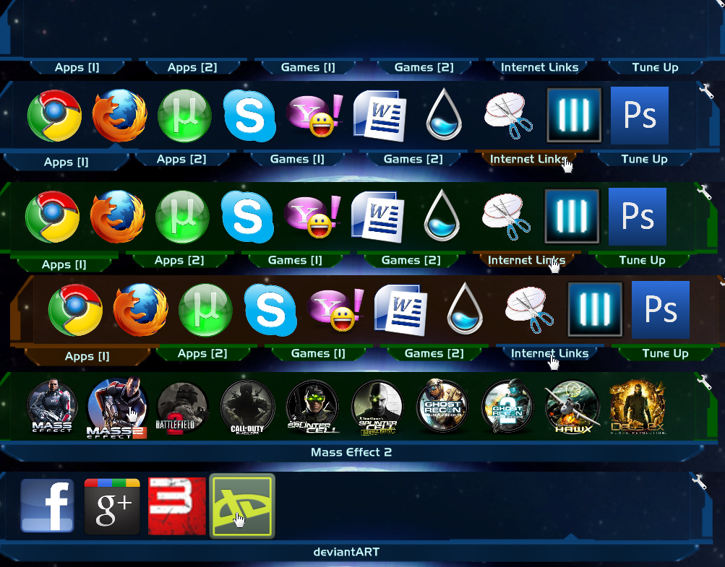Launch Photoshop from the blue dock
The height and width of the screenshot is (567, 725).
click(x=640, y=116)
